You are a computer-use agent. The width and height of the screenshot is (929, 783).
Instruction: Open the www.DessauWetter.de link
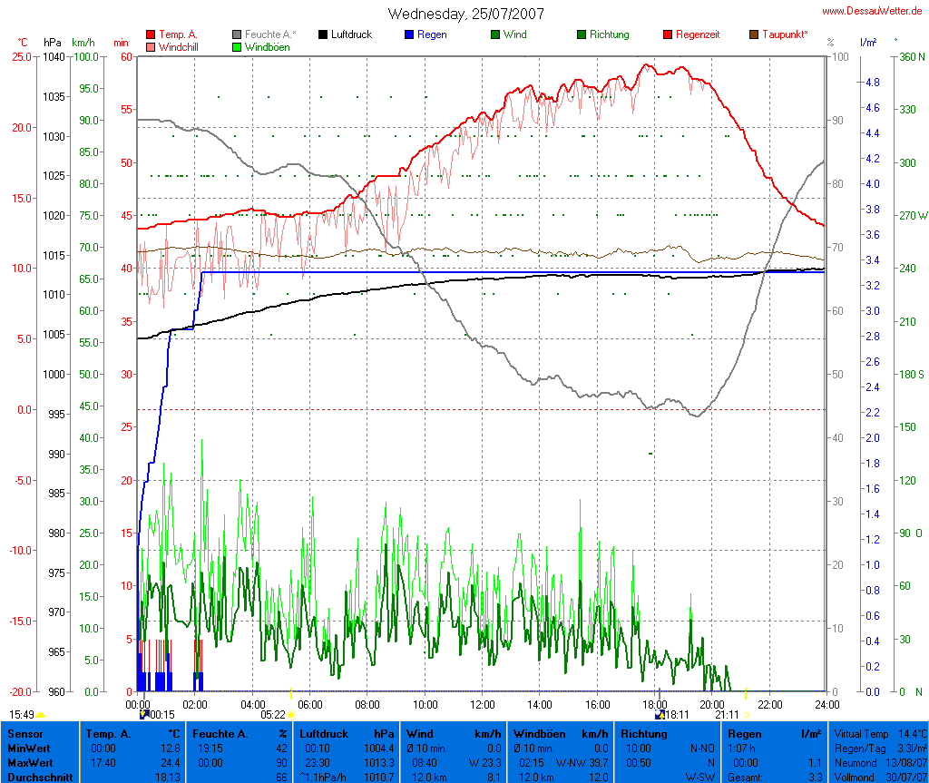[x=873, y=11]
